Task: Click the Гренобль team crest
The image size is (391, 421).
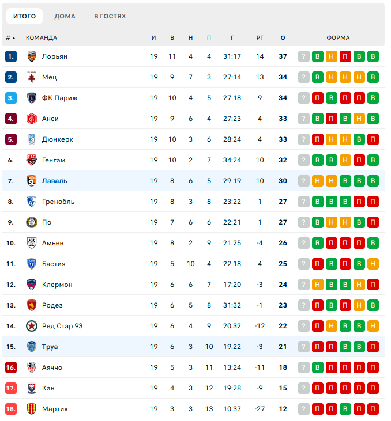Action: [x=32, y=202]
